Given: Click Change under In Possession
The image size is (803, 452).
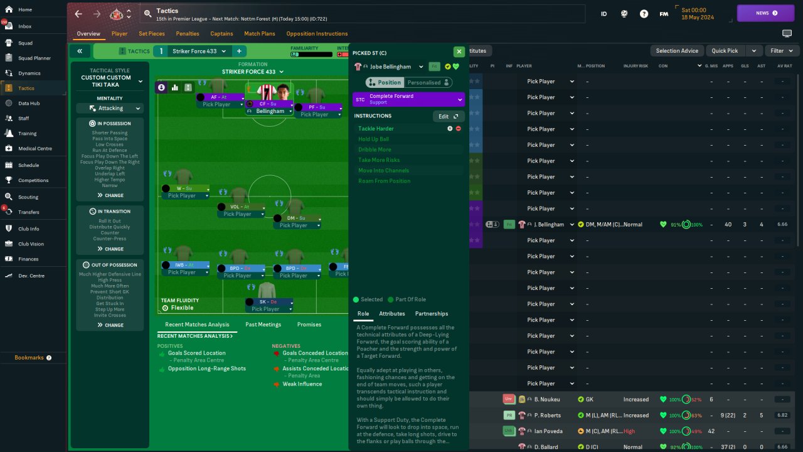Looking at the screenshot, I should point(110,195).
